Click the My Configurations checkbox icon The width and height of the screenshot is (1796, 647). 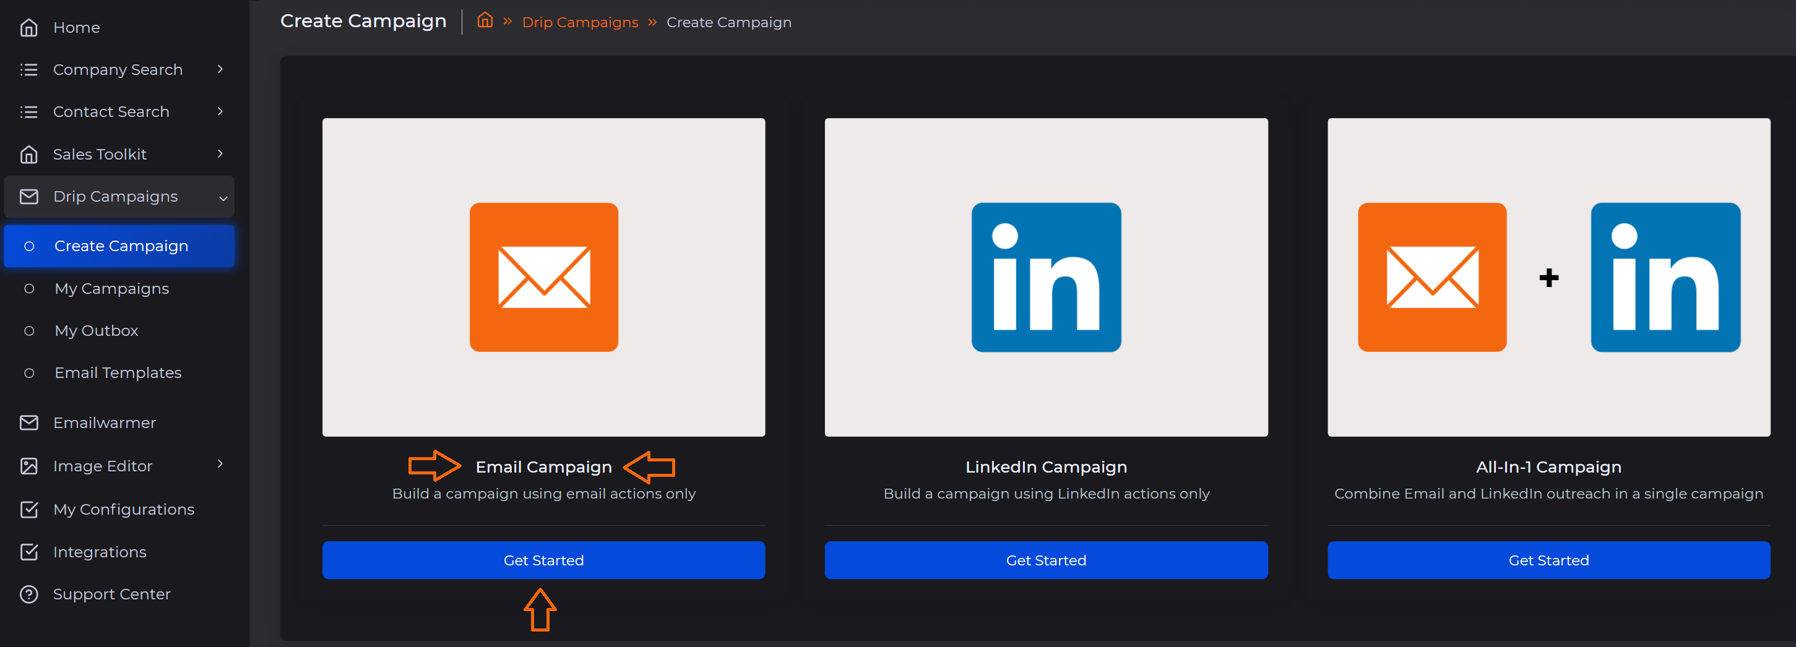(28, 509)
